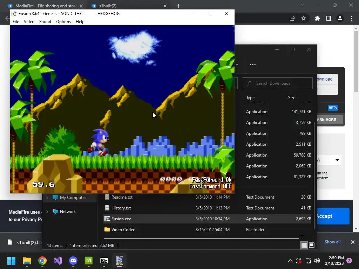
Task: Open the network tray icon
Action: click(x=308, y=261)
